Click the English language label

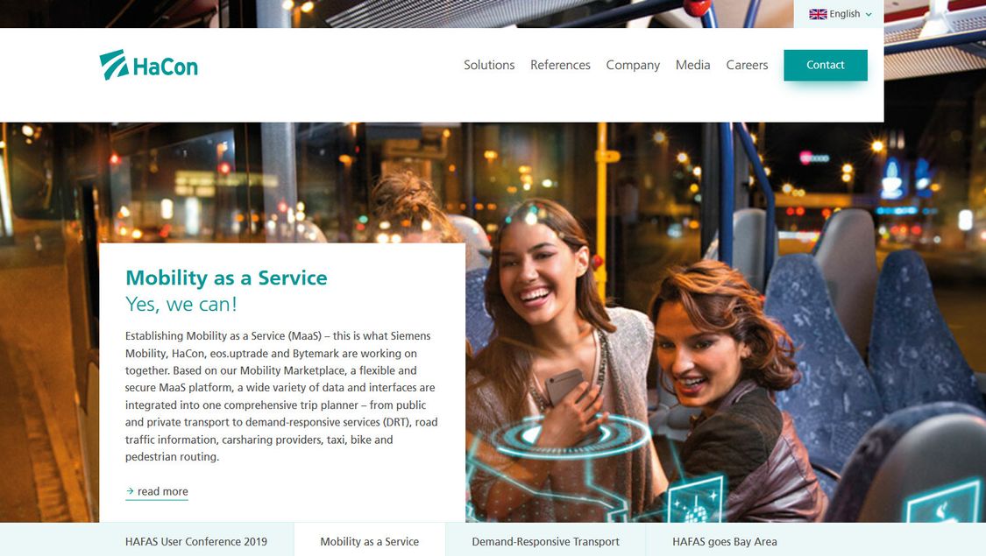click(845, 14)
